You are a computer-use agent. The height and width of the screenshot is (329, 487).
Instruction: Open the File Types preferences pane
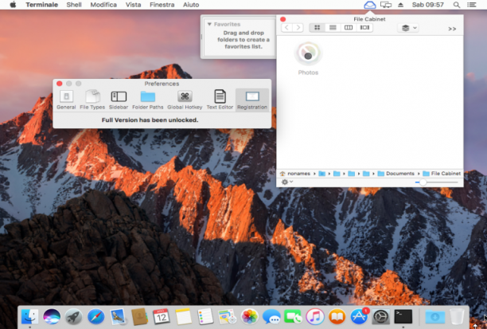click(x=92, y=100)
